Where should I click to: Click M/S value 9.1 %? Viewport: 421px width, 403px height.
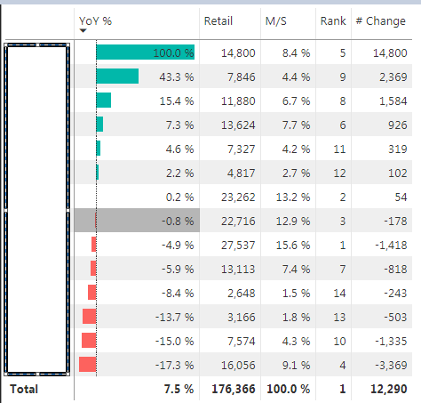(x=296, y=366)
